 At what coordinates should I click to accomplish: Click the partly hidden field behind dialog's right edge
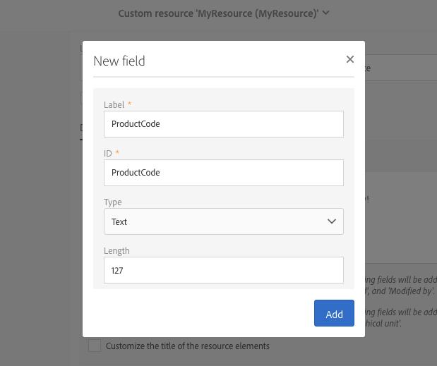coord(400,68)
